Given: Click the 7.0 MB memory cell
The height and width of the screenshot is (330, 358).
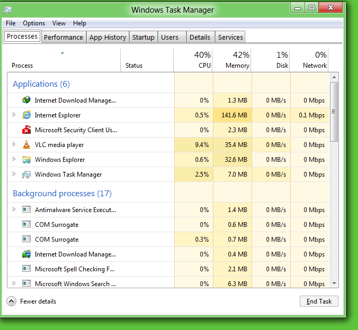Looking at the screenshot, I should point(232,174).
